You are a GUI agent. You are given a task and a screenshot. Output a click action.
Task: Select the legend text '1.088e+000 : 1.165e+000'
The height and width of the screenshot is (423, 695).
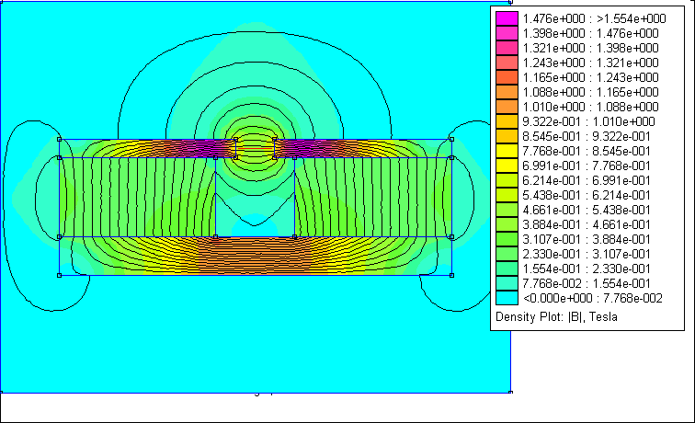click(x=591, y=92)
